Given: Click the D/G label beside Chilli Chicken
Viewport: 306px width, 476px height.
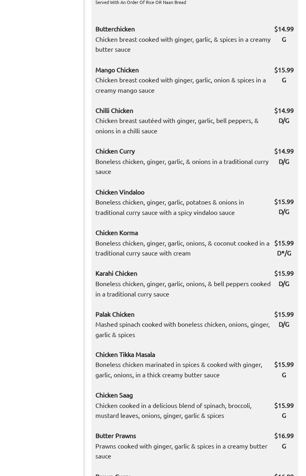Looking at the screenshot, I should pyautogui.click(x=284, y=121).
